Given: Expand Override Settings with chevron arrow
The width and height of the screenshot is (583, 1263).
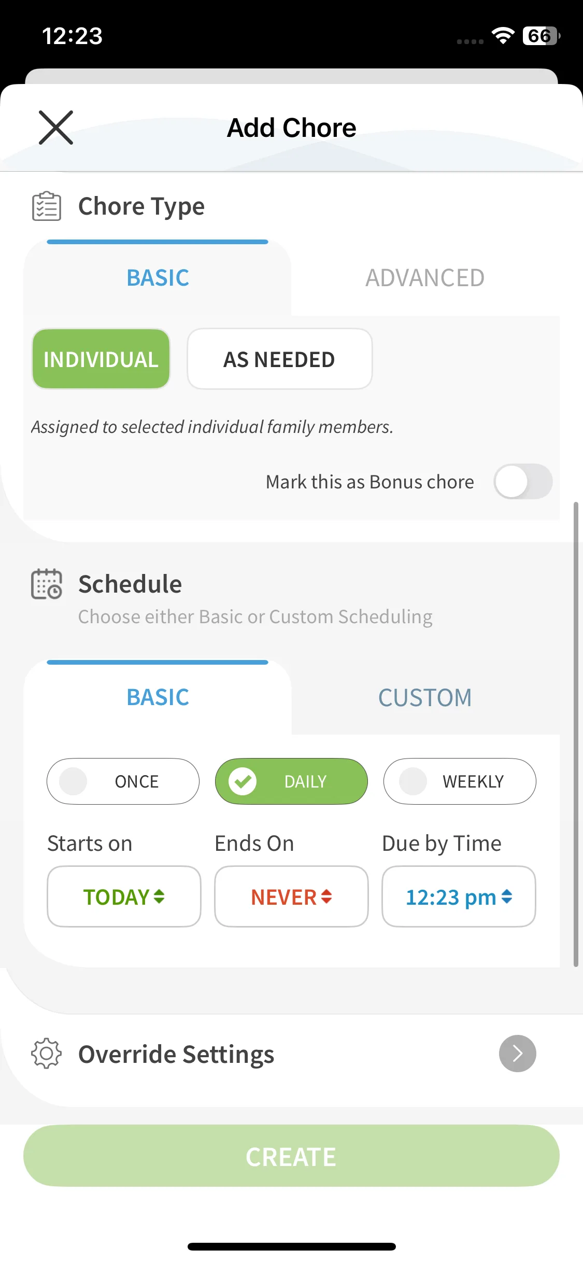Looking at the screenshot, I should (517, 1054).
